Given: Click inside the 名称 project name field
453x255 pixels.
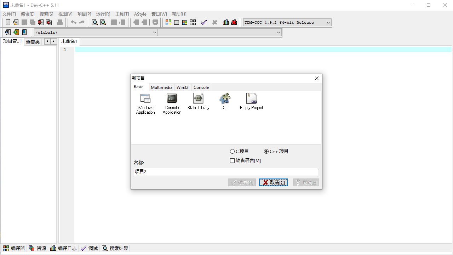Looking at the screenshot, I should tap(225, 172).
